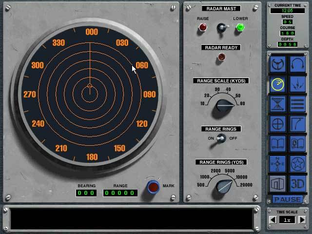This screenshot has width=312, height=234.
Task: Open the crosshair target station icon
Action: [x=277, y=124]
